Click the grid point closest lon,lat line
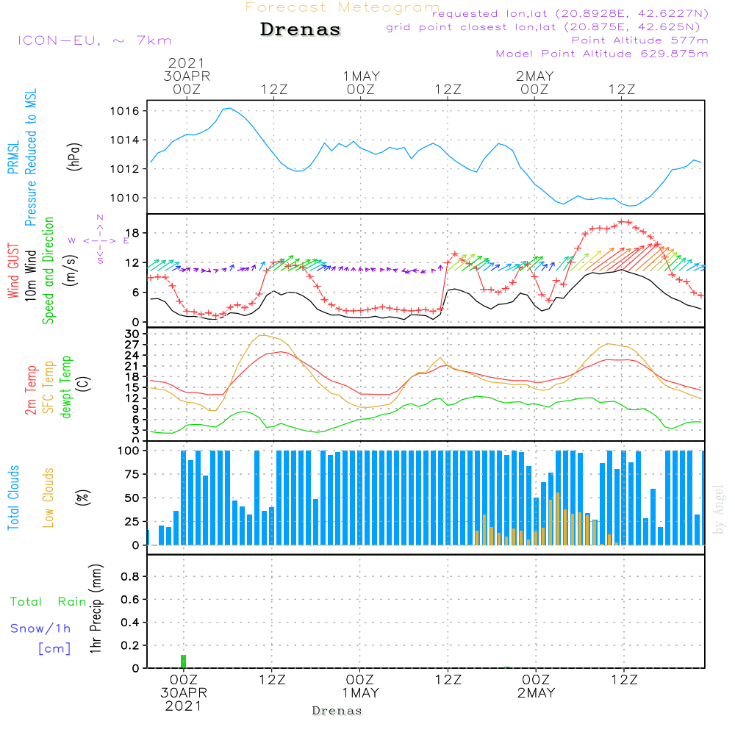 coord(543,27)
